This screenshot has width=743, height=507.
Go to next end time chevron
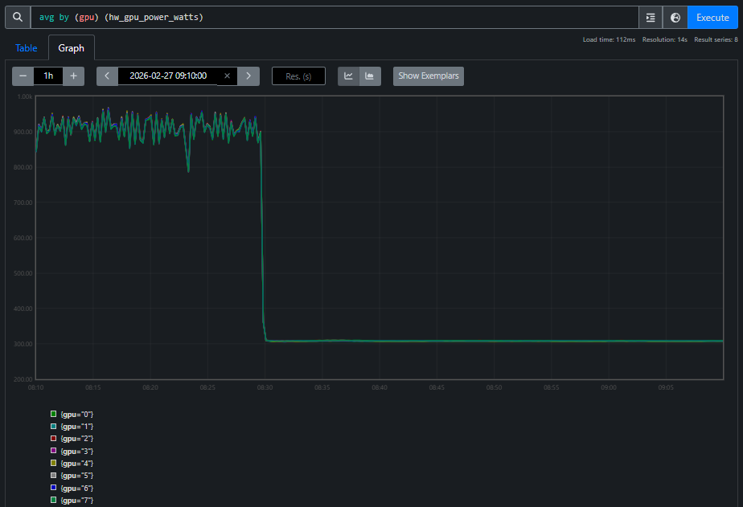click(x=248, y=76)
